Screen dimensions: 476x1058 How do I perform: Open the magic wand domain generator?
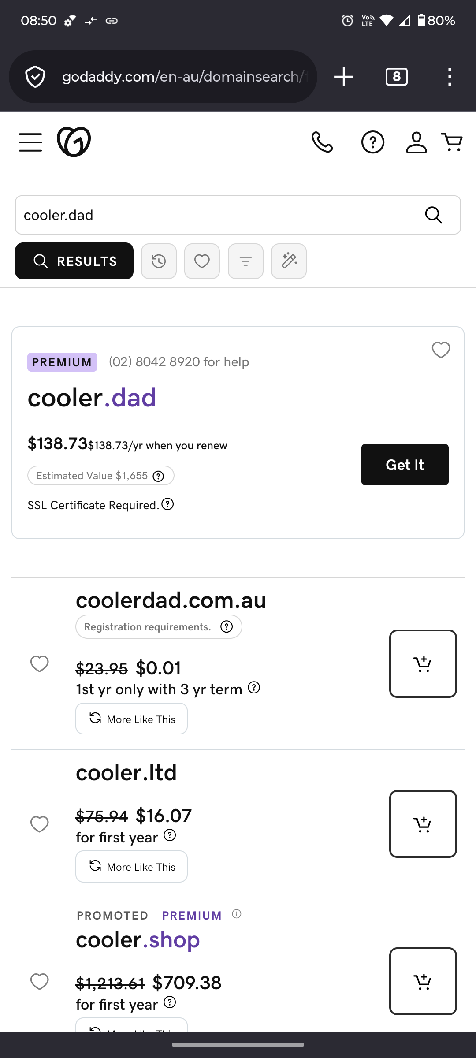(289, 261)
